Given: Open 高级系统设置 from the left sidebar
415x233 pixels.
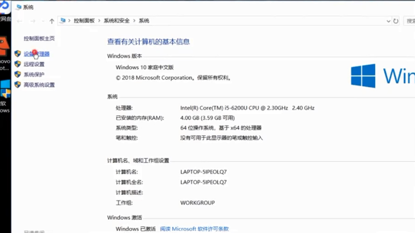Looking at the screenshot, I should 39,85.
